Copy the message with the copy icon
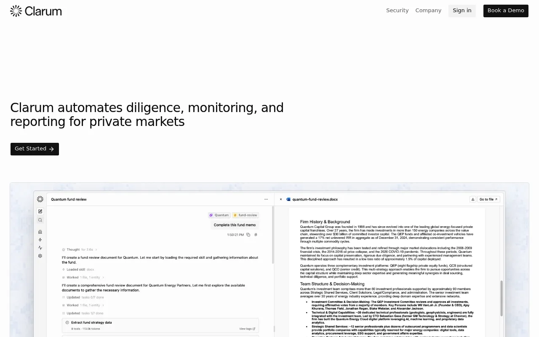The image size is (539, 337). 248,235
